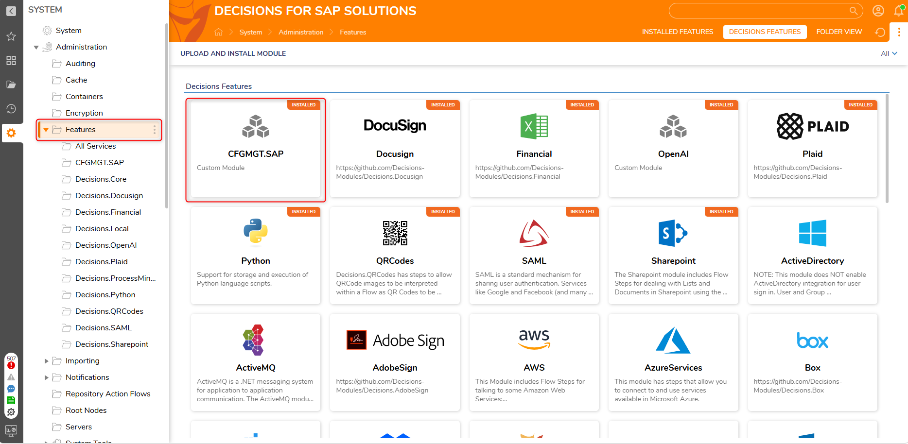908x444 pixels.
Task: Select the Financial Excel icon card
Action: coord(534,149)
